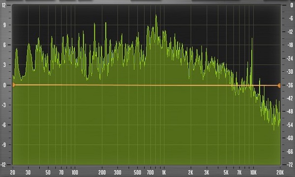Click the -72 level scale label
295x177 pixels.
click(x=290, y=165)
